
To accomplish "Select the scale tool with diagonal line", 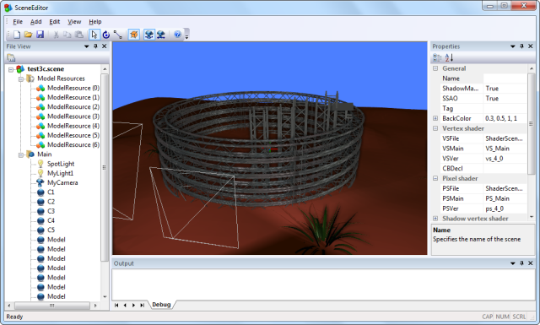I will 118,35.
